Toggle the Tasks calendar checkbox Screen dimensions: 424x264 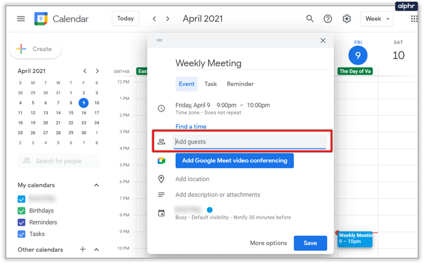point(21,234)
